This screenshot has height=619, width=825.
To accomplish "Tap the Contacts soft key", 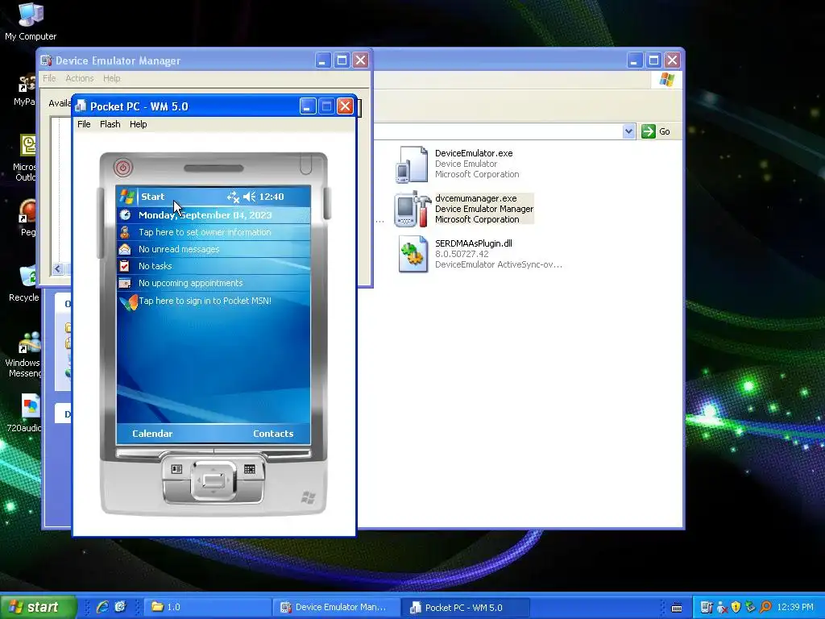I will pos(273,433).
